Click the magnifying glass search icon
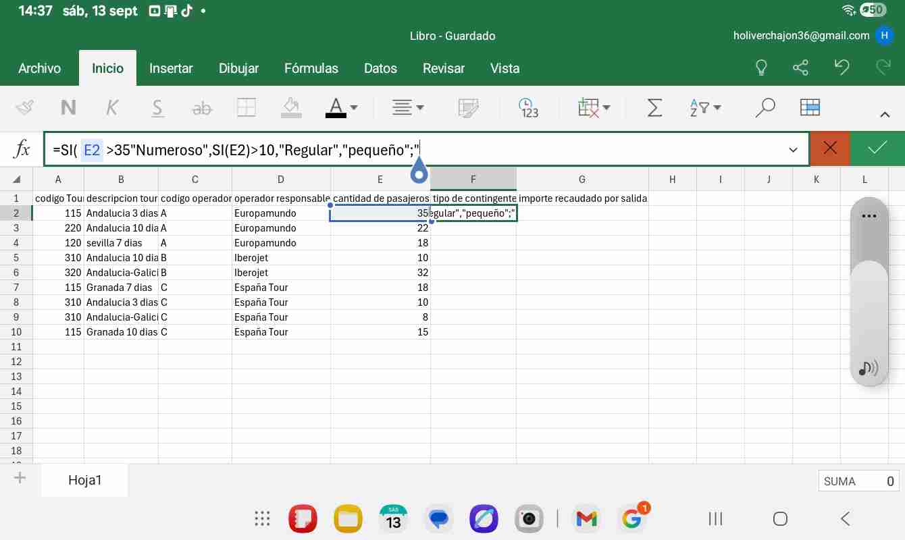The image size is (905, 540). [765, 108]
